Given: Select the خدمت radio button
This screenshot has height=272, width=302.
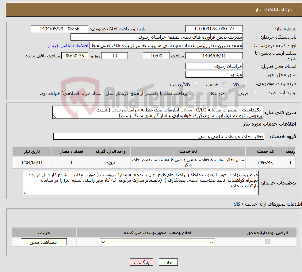Looking at the screenshot, I should (x=223, y=83).
